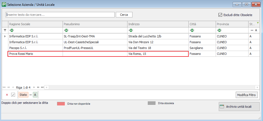
Task: Click the ABC filter icon under Ragione Sociale
Action: click(x=11, y=30)
